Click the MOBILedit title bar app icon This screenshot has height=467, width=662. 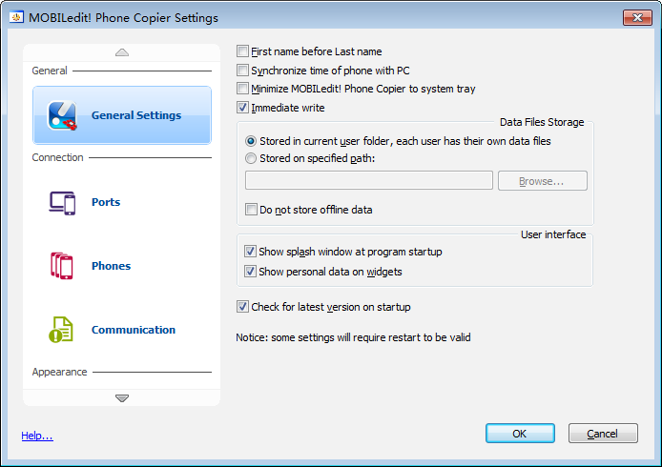[16, 18]
